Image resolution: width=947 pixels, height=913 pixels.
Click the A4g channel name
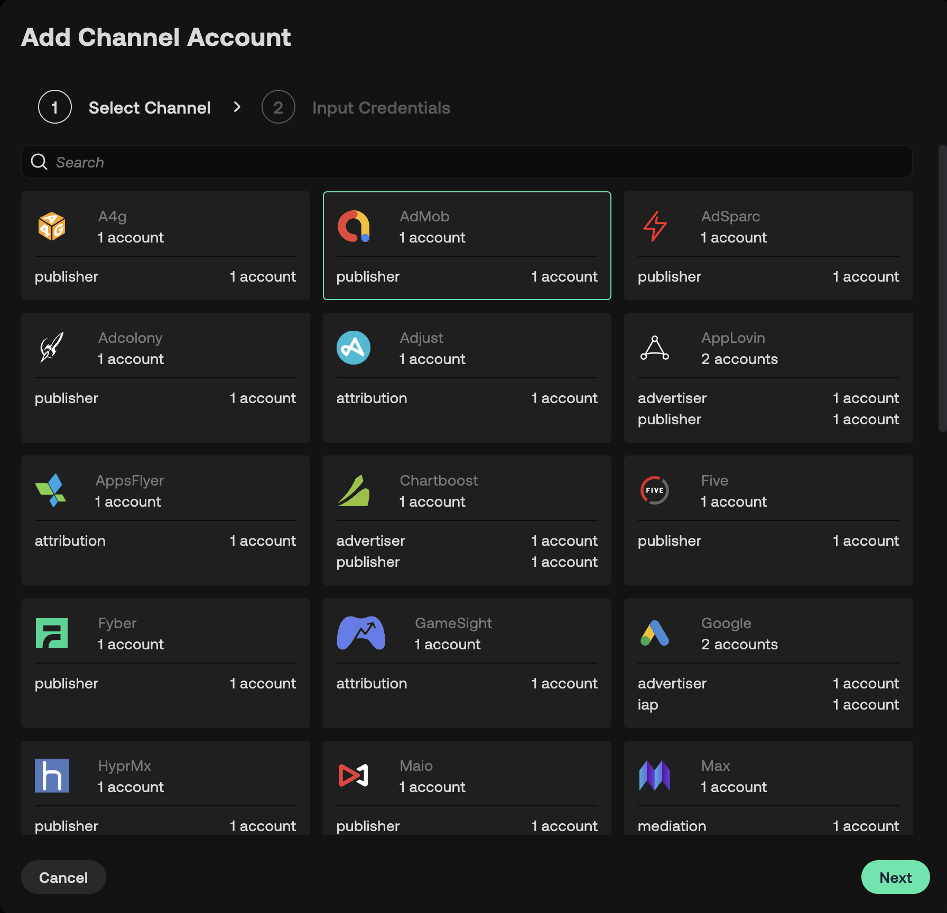pos(112,217)
